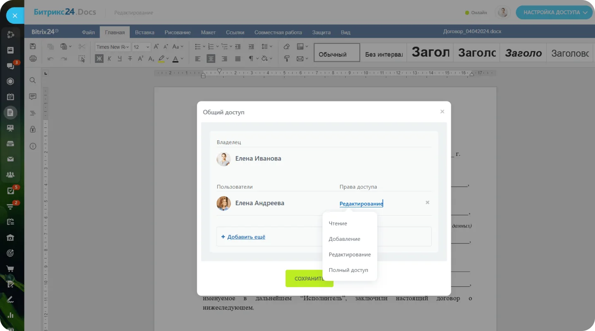Choose the Обычный paragraph style
This screenshot has width=595, height=331.
(x=337, y=53)
